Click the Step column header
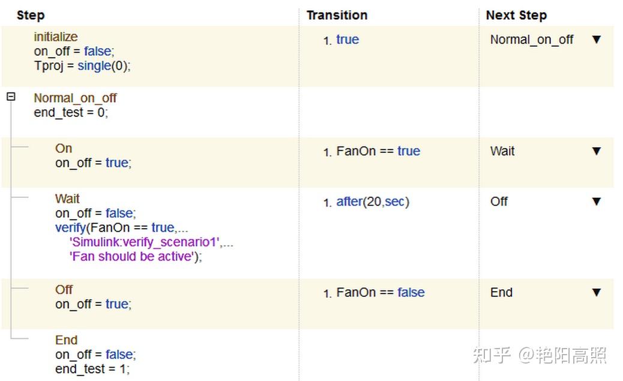 tap(31, 15)
